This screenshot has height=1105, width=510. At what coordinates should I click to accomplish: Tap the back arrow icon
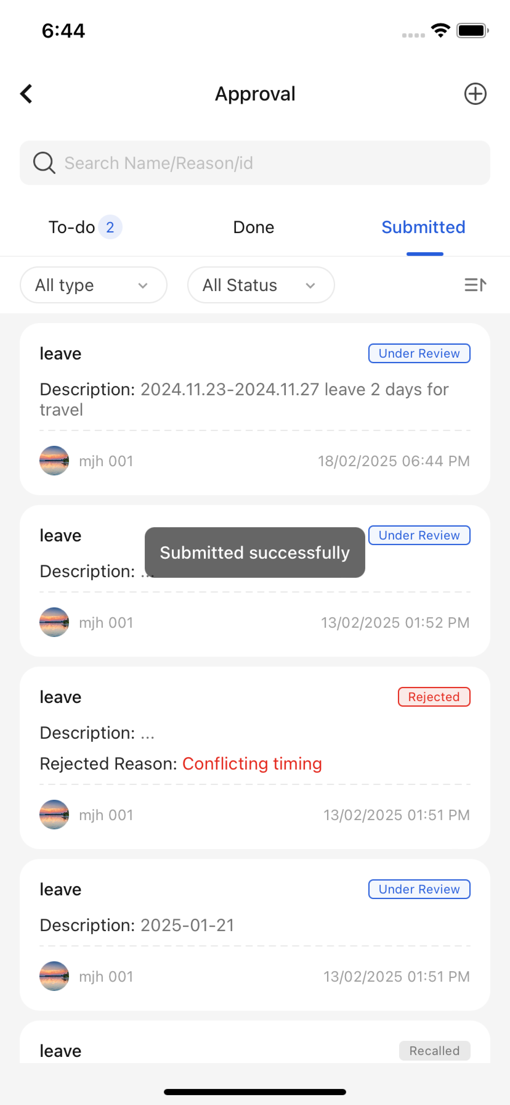(26, 93)
